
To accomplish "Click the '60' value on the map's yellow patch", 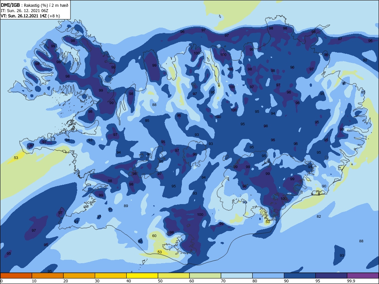I will [x=154, y=236].
